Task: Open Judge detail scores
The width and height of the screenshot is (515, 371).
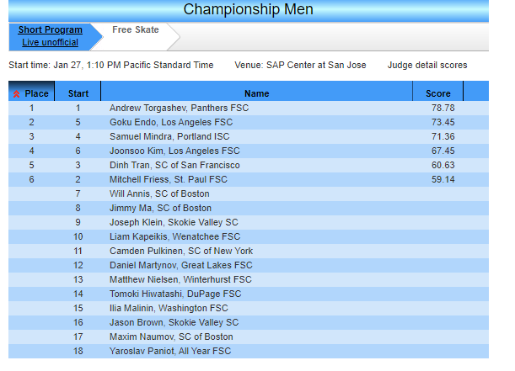Action: pyautogui.click(x=426, y=65)
